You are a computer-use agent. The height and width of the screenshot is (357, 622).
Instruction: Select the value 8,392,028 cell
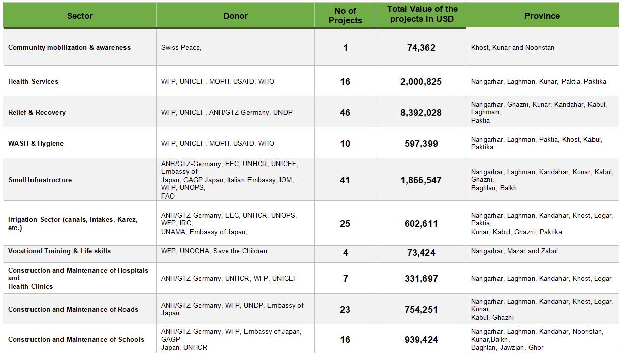click(421, 112)
